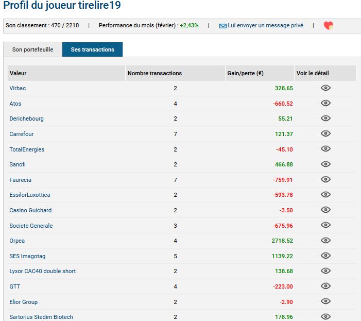Screen dimensions: 361x321
Task: Open the Atos stock link
Action: [15, 104]
